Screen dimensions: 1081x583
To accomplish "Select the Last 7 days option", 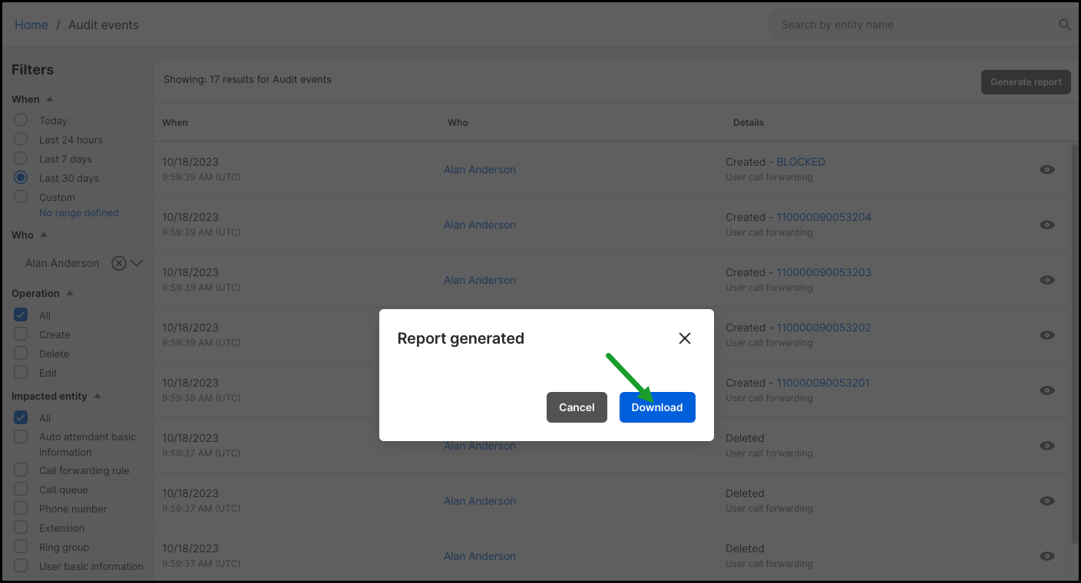I will click(x=21, y=159).
